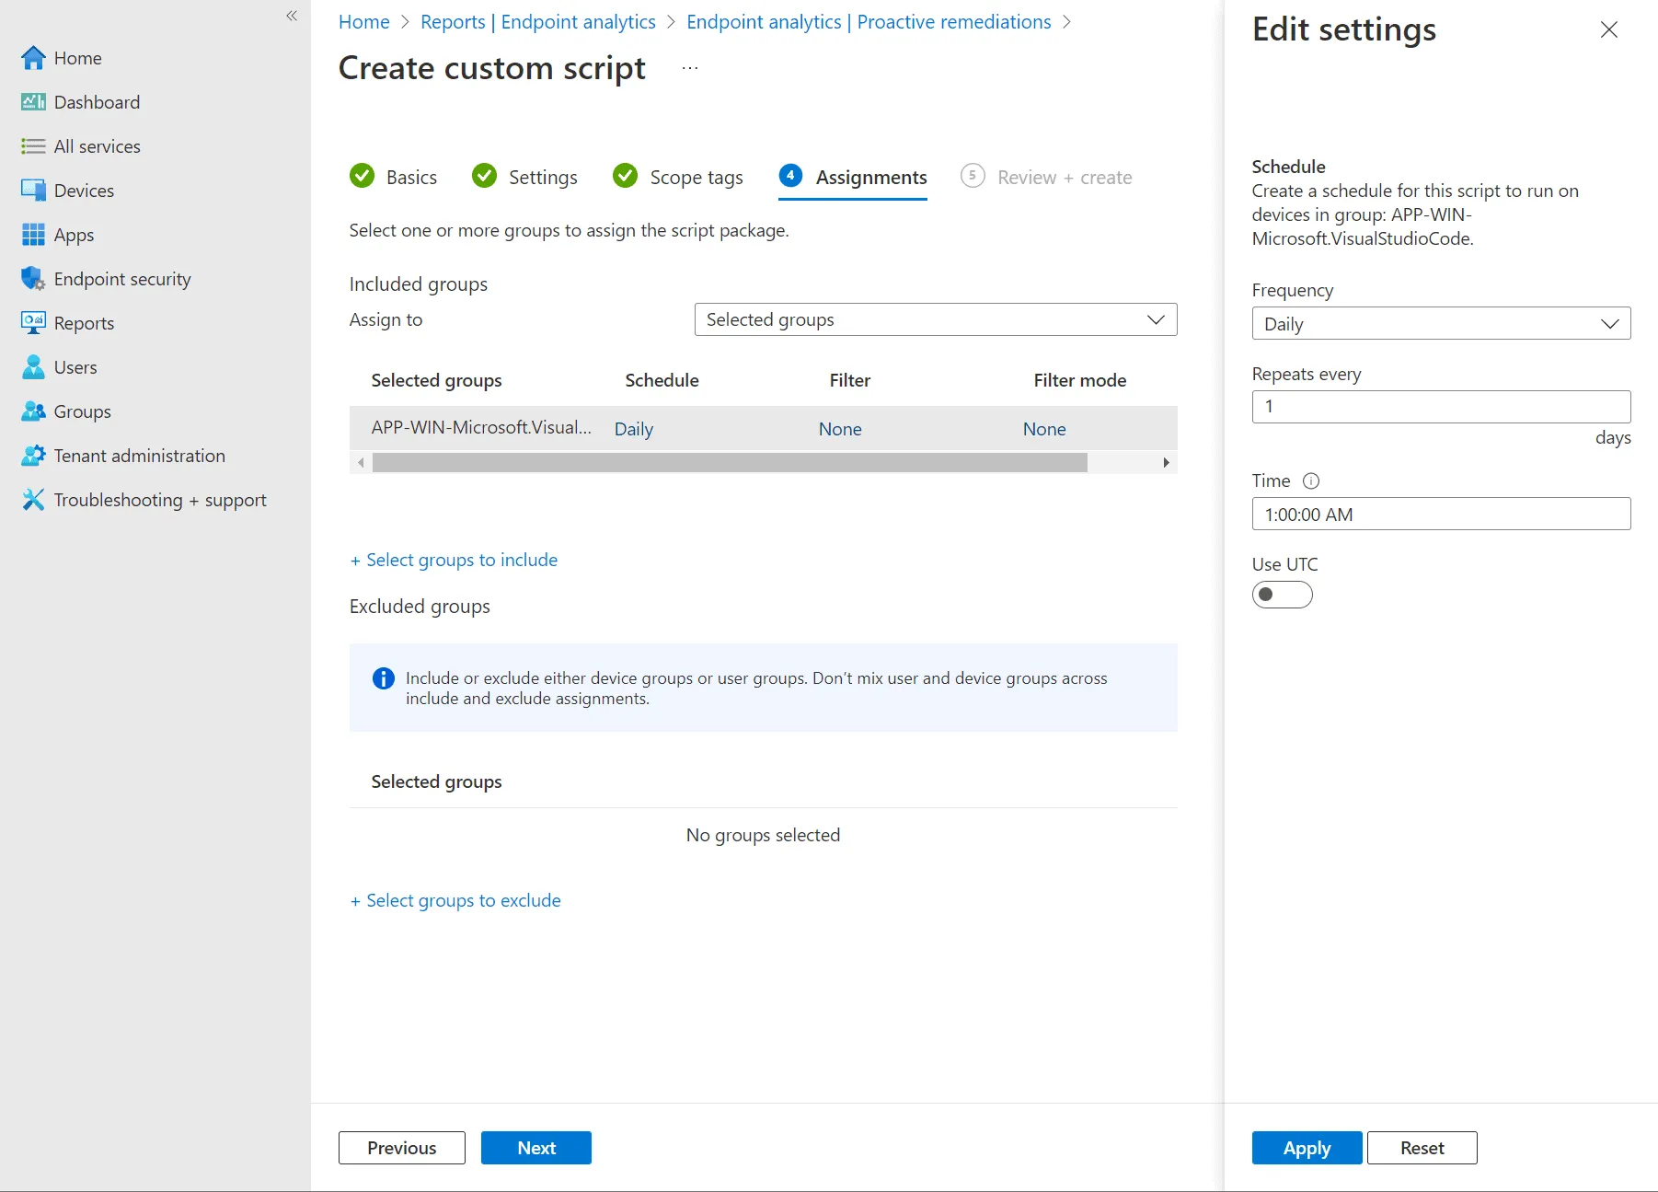Screen dimensions: 1658x1192
Task: Open the Devices icon in sidebar
Action: coord(33,191)
